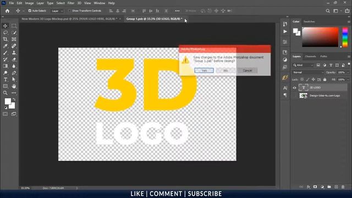Screen dimensions: 352x198
Task: Select the Clone Stamp tool
Action: [x=14, y=53]
